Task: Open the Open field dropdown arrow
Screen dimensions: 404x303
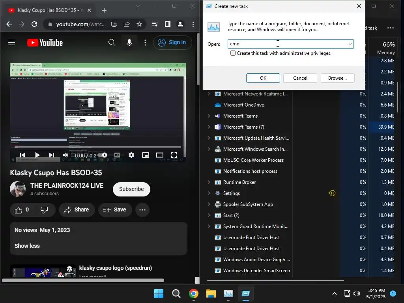Action: tap(350, 44)
